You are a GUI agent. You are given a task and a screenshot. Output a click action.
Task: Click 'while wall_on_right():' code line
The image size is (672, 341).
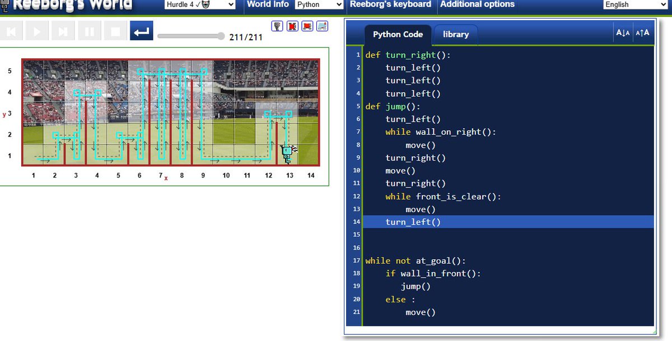(441, 132)
